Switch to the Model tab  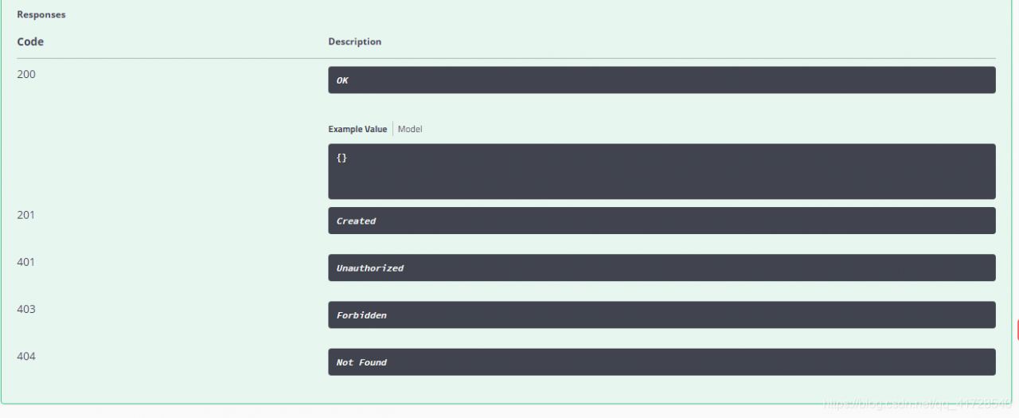[410, 129]
